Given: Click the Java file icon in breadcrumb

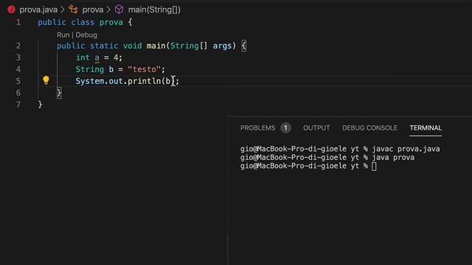Looking at the screenshot, I should point(12,10).
